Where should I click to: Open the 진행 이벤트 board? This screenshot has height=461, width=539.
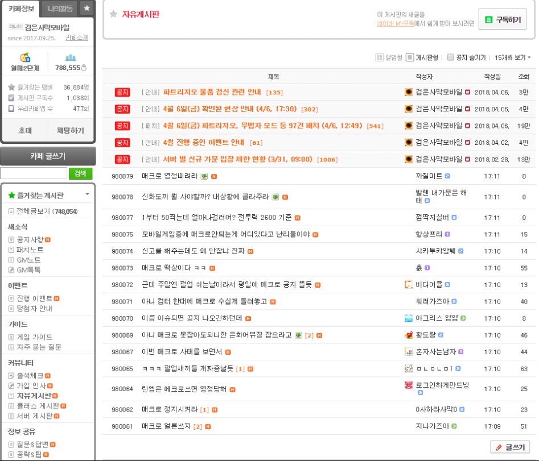tap(34, 298)
